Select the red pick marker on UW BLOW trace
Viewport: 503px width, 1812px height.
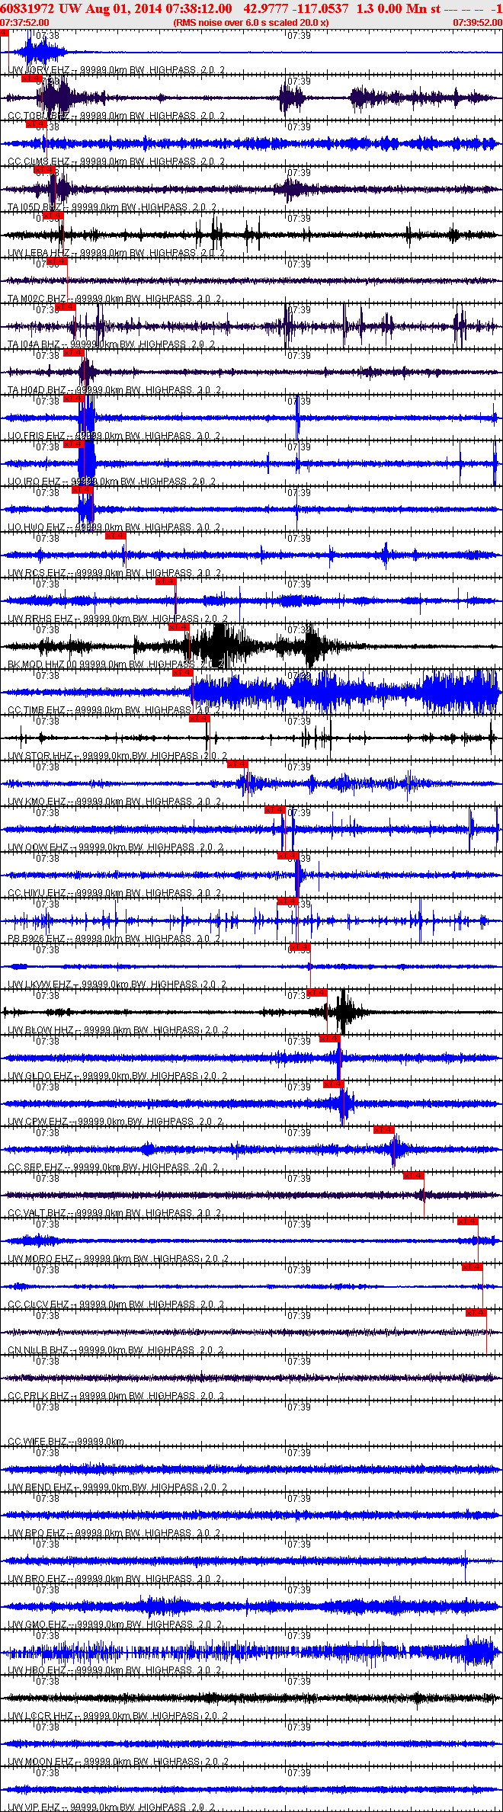[316, 992]
